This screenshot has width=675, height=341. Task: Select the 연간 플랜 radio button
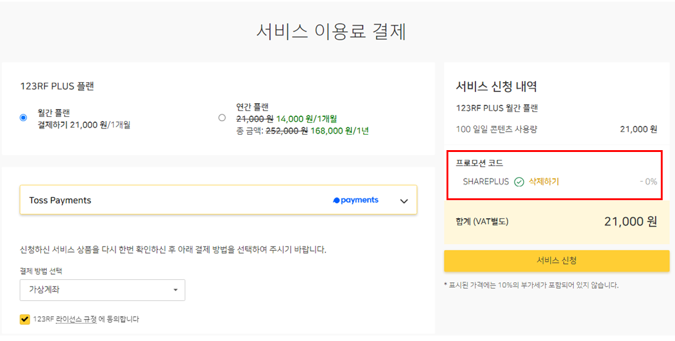point(222,117)
